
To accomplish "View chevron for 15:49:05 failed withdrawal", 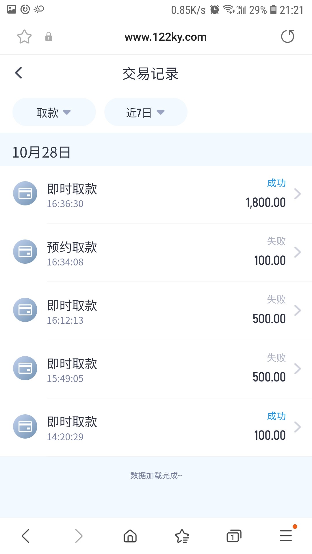I will tap(298, 369).
